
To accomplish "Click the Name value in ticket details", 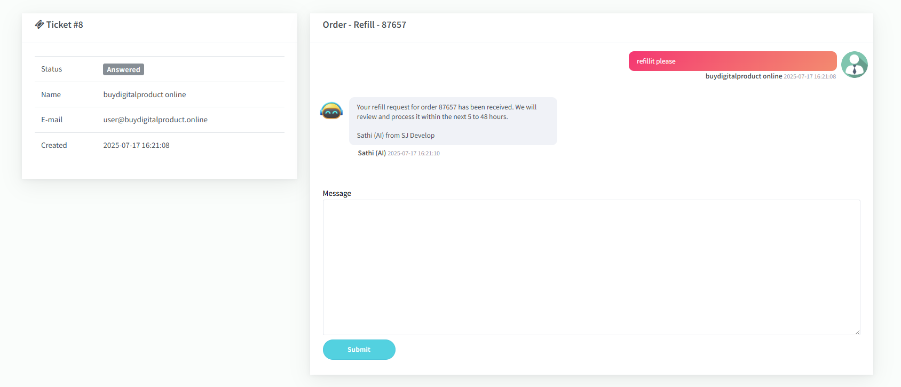I will (145, 95).
